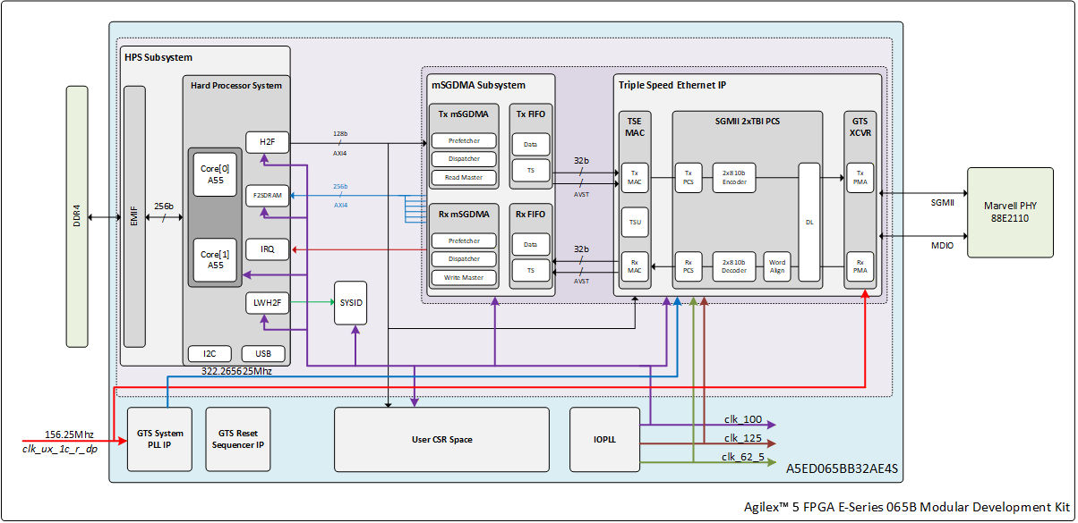Select the IRQ box
This screenshot has height=523, width=1078.
pyautogui.click(x=268, y=249)
